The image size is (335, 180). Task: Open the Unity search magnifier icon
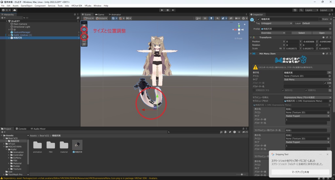pos(301,10)
